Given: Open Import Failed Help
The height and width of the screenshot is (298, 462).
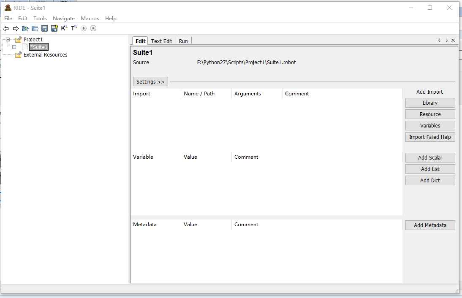Looking at the screenshot, I should tap(430, 137).
